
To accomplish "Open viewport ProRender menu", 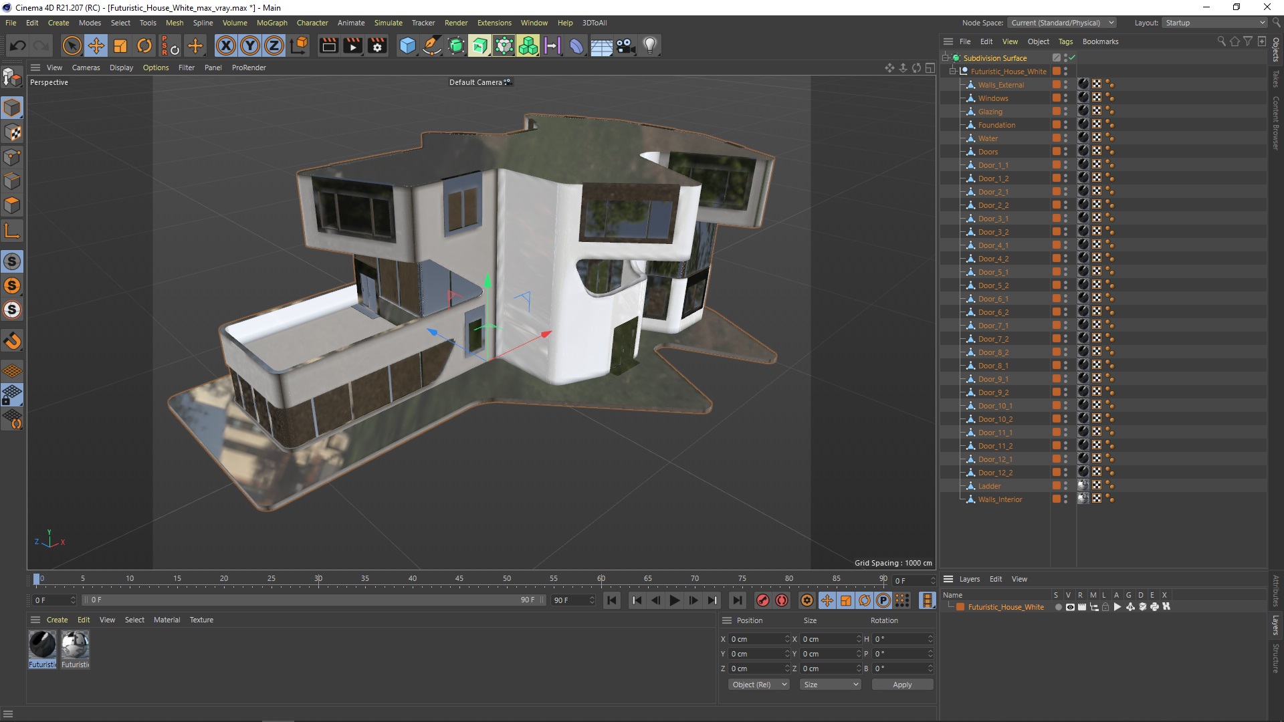I will coord(249,68).
